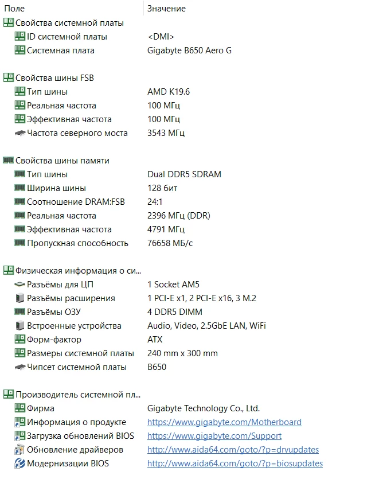Open the gigabyte.com/Support link
Viewport: 379px width, 483px height.
(x=214, y=436)
